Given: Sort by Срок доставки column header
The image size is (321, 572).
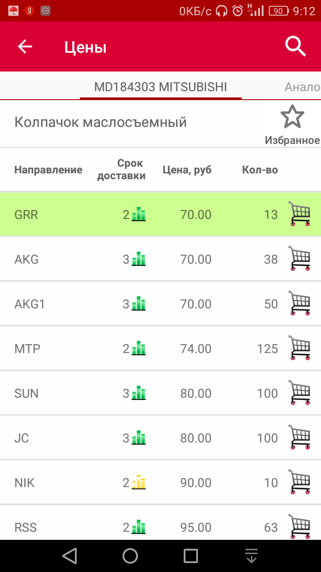Looking at the screenshot, I should click(121, 169).
